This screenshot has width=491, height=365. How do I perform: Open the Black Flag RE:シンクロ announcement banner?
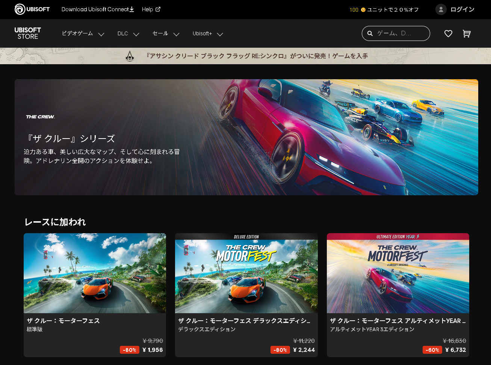point(246,56)
